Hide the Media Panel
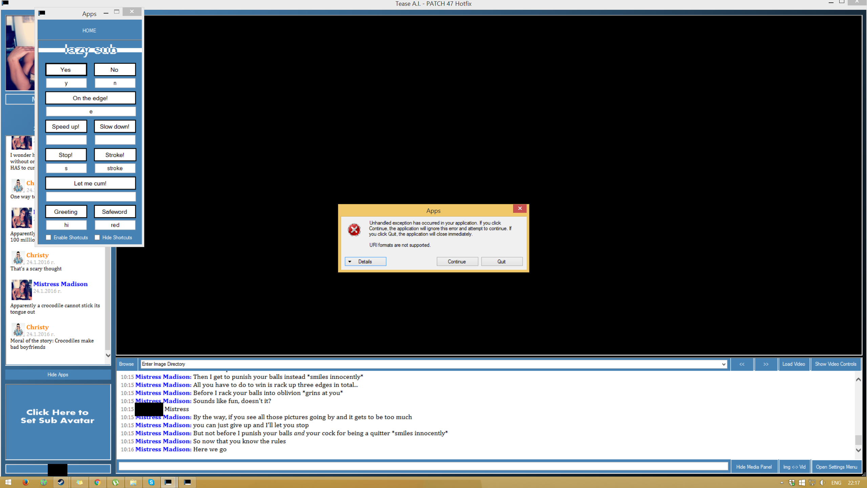The image size is (867, 488). 754,467
